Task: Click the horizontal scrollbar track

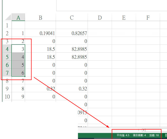Action: [156, 130]
